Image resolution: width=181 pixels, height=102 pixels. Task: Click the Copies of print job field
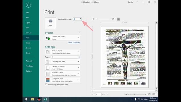pos(76,19)
